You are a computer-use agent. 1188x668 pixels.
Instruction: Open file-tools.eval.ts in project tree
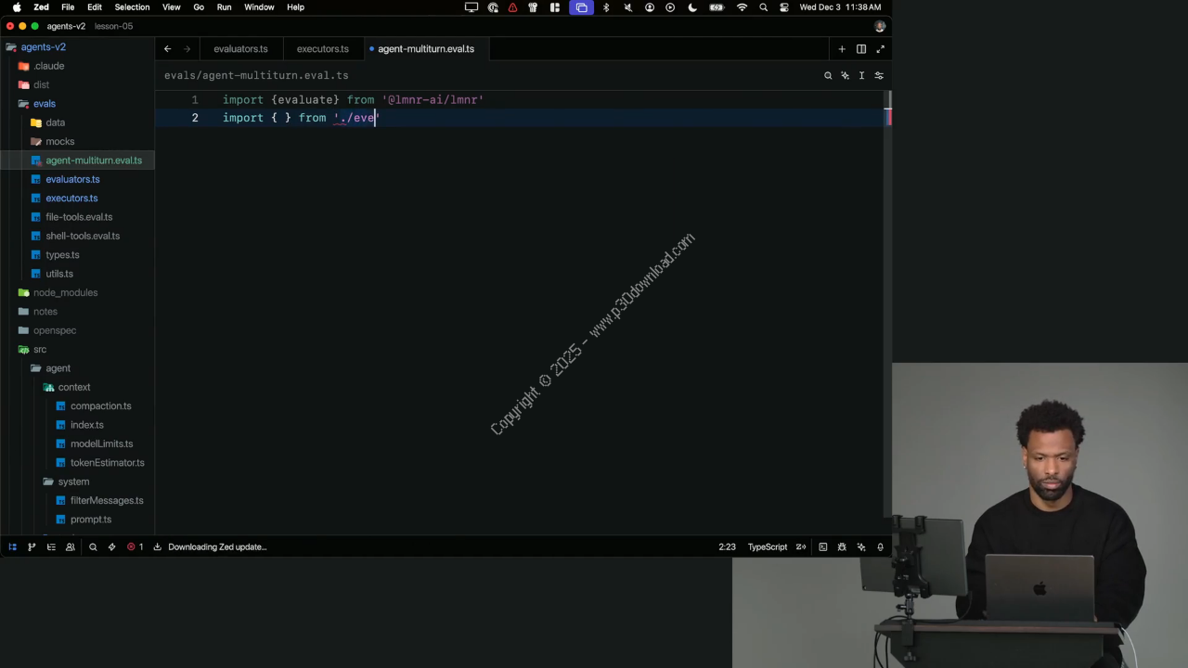(79, 217)
